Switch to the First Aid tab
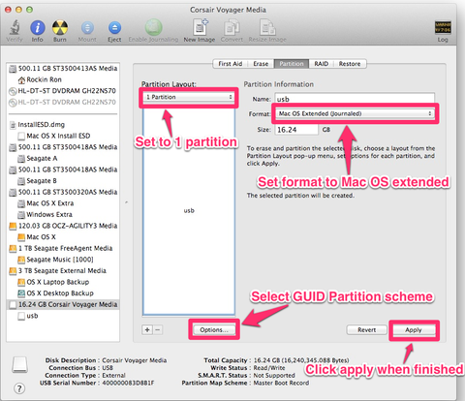Image resolution: width=465 pixels, height=401 pixels. pyautogui.click(x=230, y=64)
